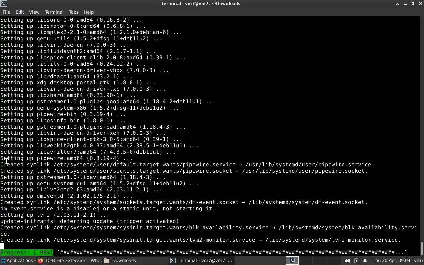The height and width of the screenshot is (265, 424).
Task: Click the line 'Setting up gstreamer1.0-libav:amd64'
Action: (83, 177)
